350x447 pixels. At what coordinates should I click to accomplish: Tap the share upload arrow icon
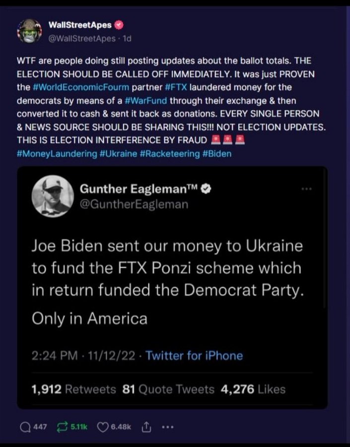point(147,427)
